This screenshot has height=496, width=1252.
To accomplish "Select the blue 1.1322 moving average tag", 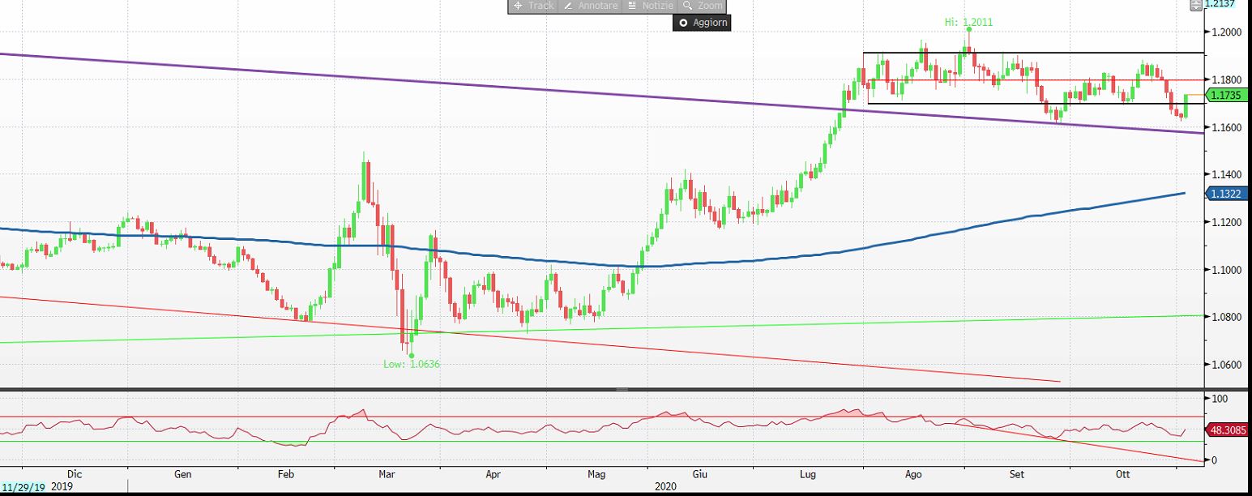I will click(x=1228, y=194).
